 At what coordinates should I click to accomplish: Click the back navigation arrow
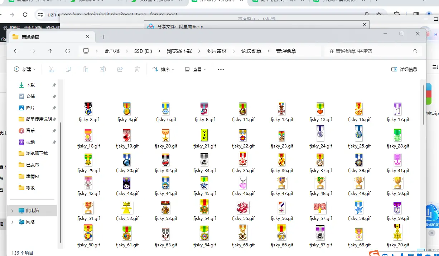16,51
